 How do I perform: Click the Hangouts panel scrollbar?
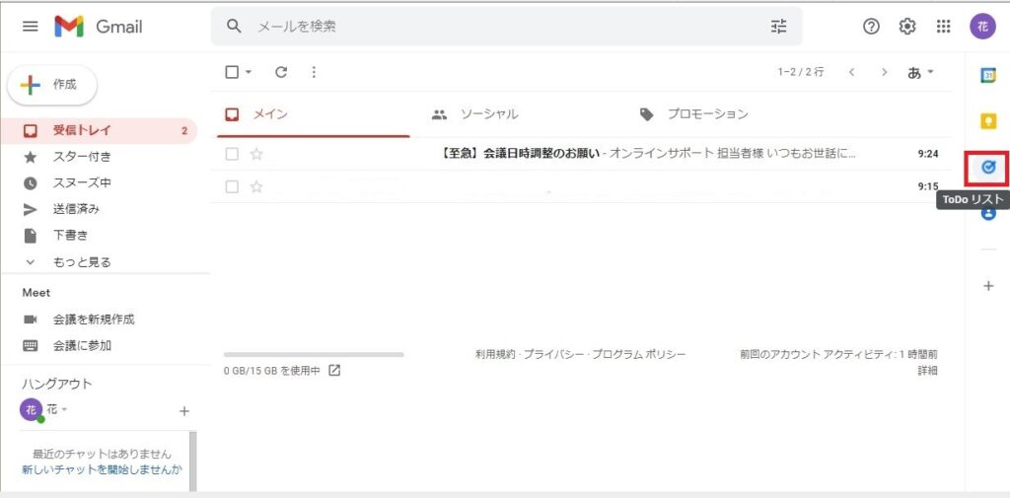pyautogui.click(x=193, y=461)
